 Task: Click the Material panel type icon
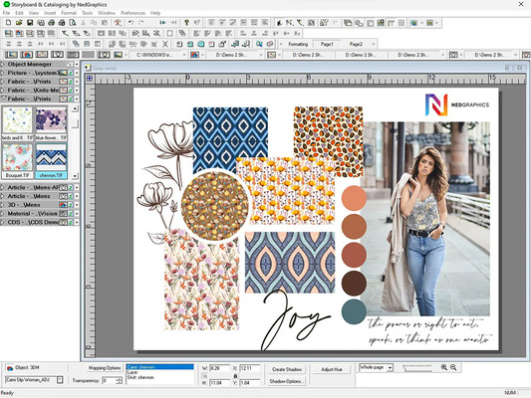pyautogui.click(x=64, y=214)
